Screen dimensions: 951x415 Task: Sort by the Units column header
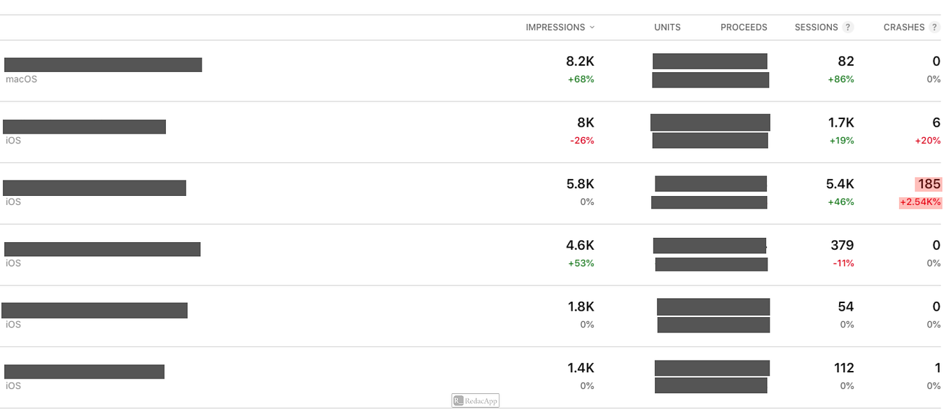pos(667,27)
